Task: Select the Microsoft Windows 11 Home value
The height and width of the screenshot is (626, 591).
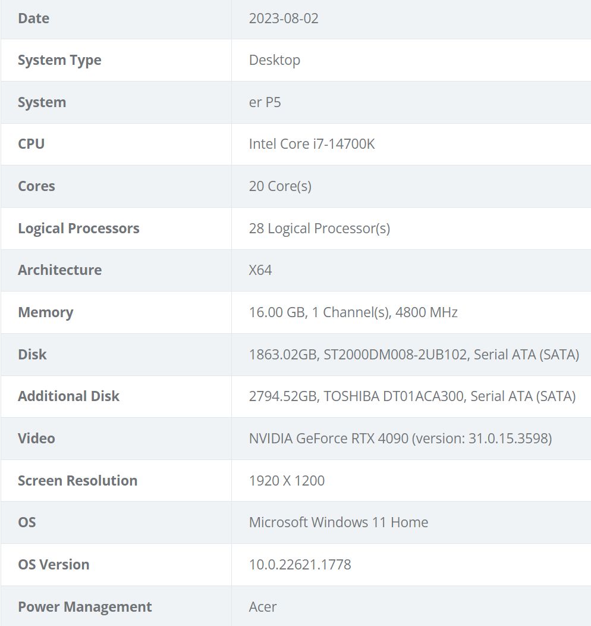Action: pos(338,522)
